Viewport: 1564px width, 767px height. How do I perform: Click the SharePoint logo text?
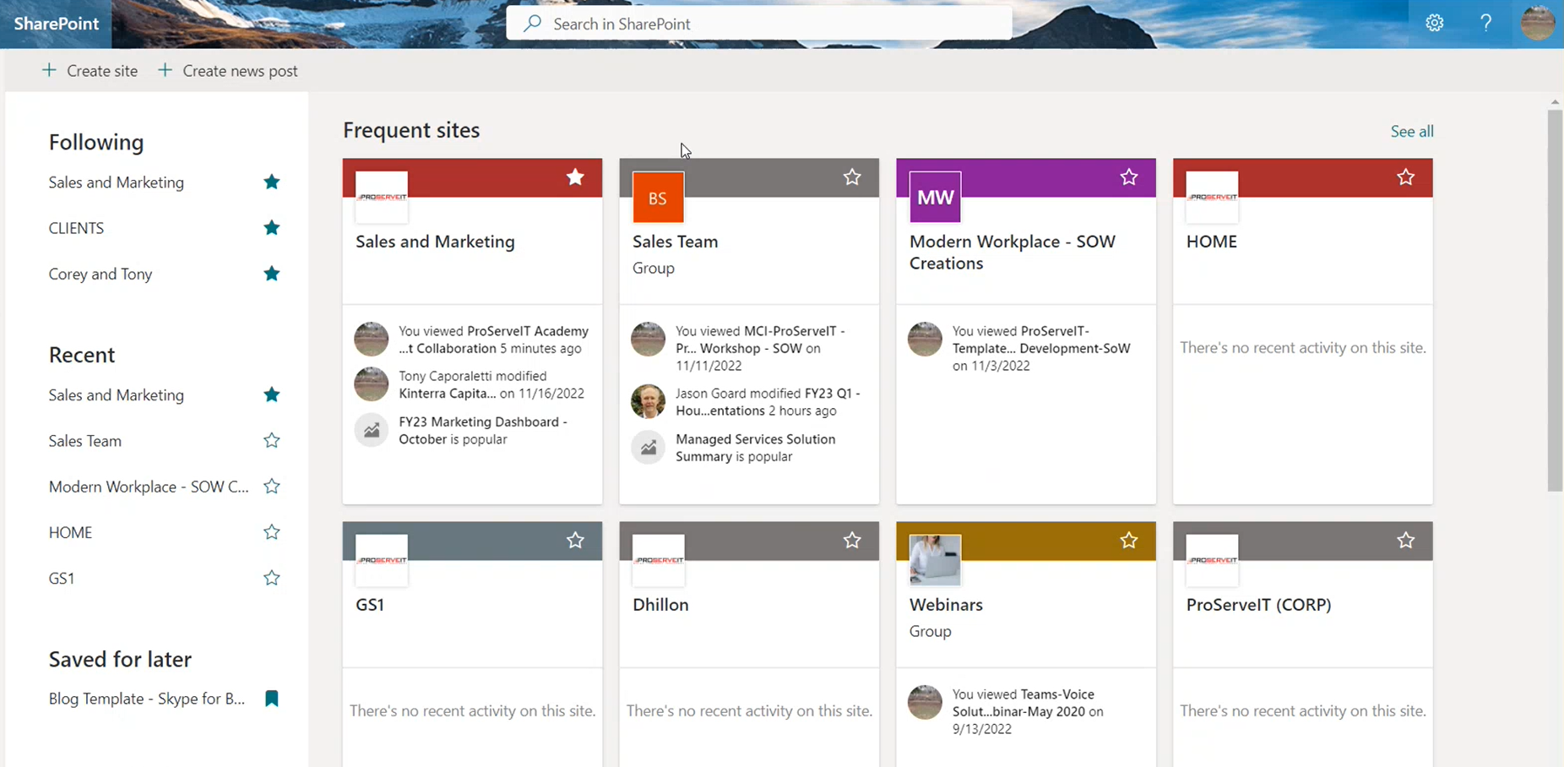tap(56, 24)
